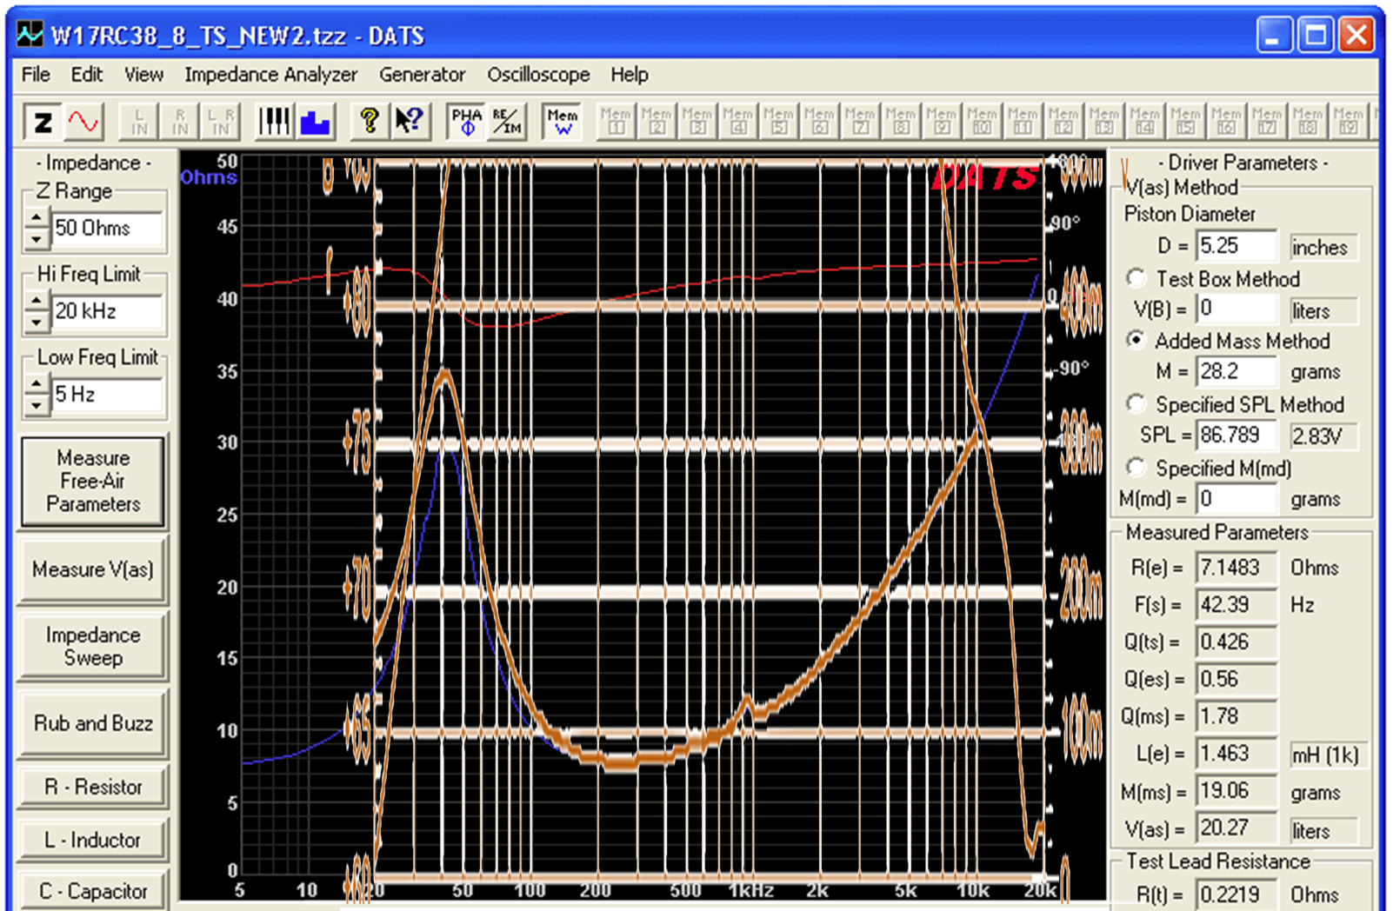Open the Edit menu
The height and width of the screenshot is (911, 1393).
(x=87, y=75)
